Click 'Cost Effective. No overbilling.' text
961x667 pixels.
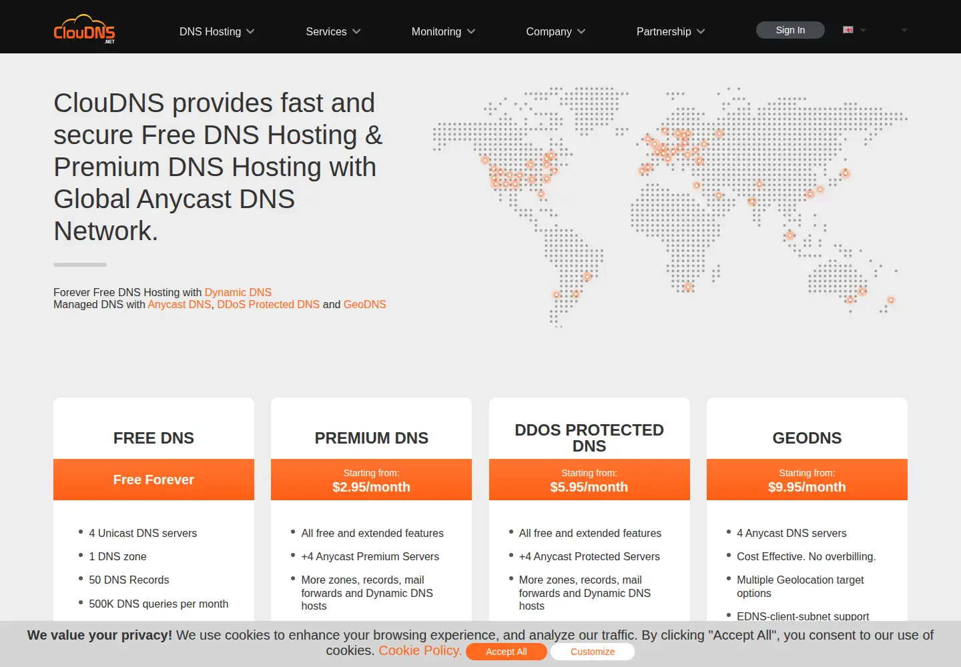tap(806, 556)
